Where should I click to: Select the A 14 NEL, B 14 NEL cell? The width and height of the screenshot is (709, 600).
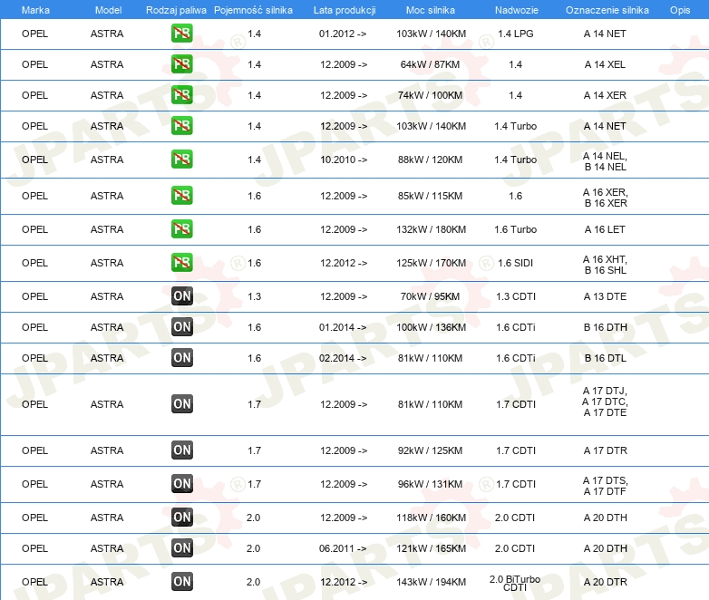click(605, 161)
